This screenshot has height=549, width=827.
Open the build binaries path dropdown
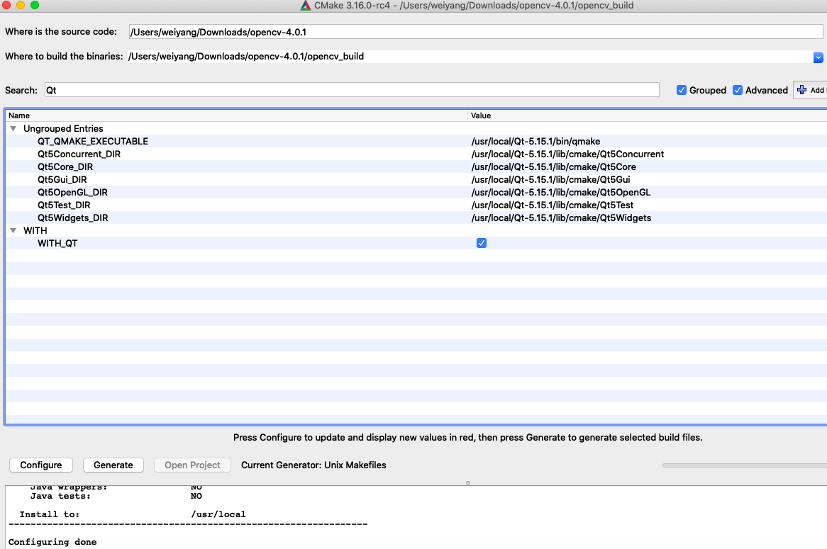click(x=818, y=57)
